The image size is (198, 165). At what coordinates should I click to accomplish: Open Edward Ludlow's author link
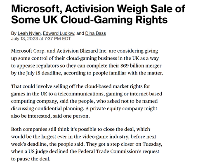[x=59, y=33]
